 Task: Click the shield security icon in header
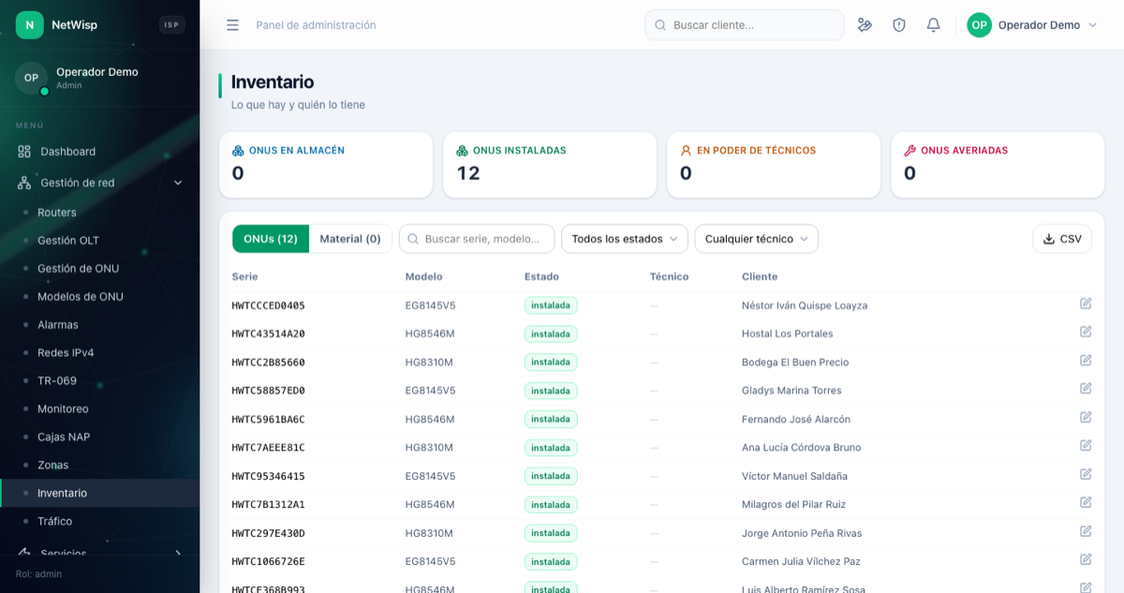(899, 25)
